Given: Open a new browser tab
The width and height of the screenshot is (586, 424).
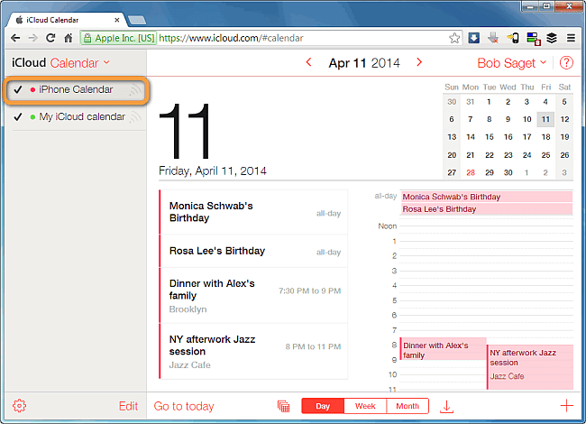Looking at the screenshot, I should (137, 20).
